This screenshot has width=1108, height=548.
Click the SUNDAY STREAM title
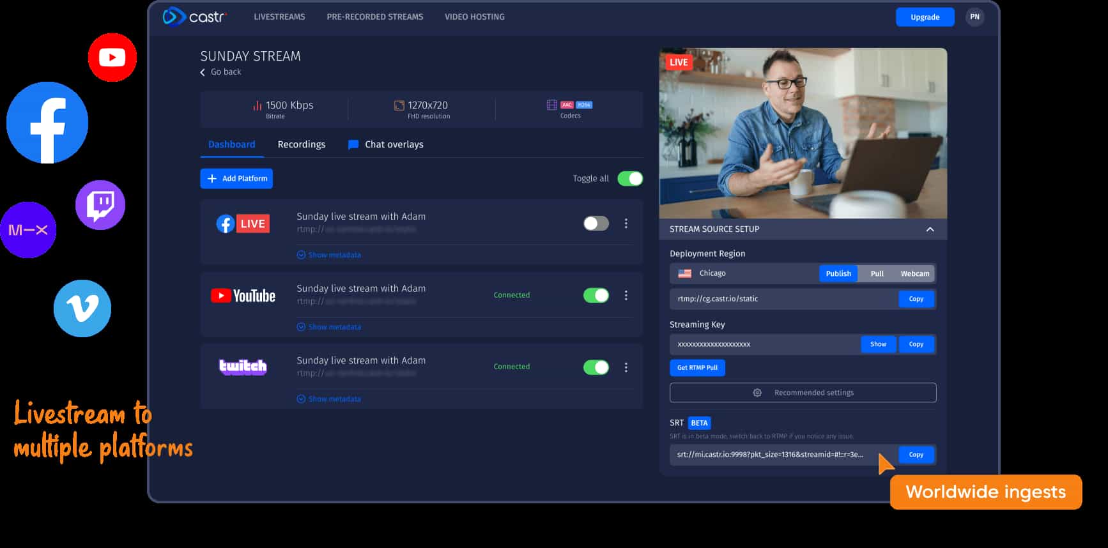click(250, 56)
